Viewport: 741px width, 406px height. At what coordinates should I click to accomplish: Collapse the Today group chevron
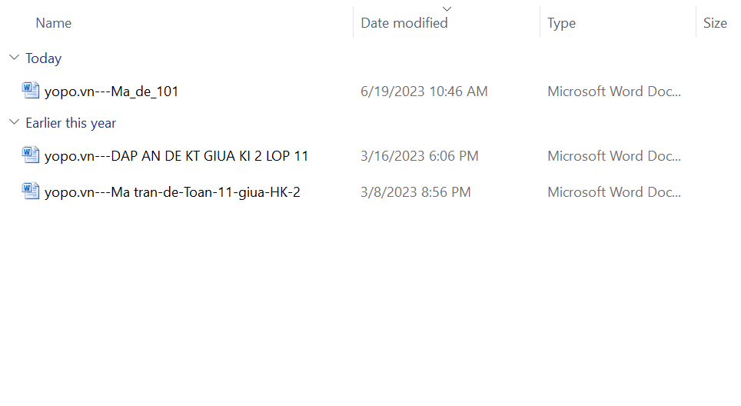(14, 58)
